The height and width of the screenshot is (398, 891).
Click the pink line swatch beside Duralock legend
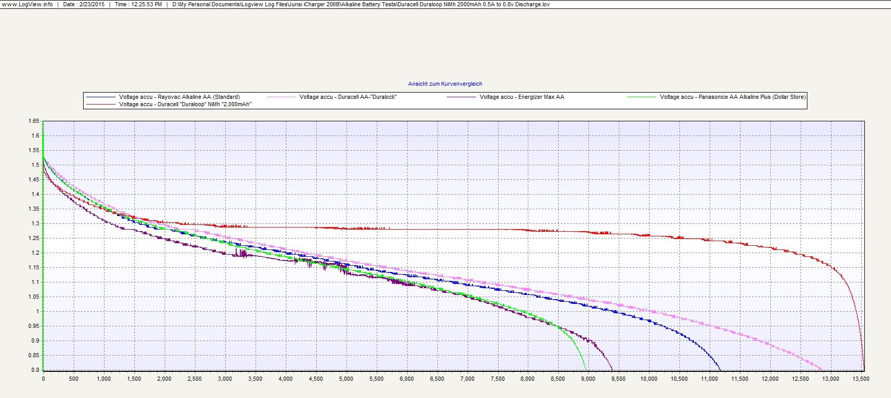[x=281, y=97]
